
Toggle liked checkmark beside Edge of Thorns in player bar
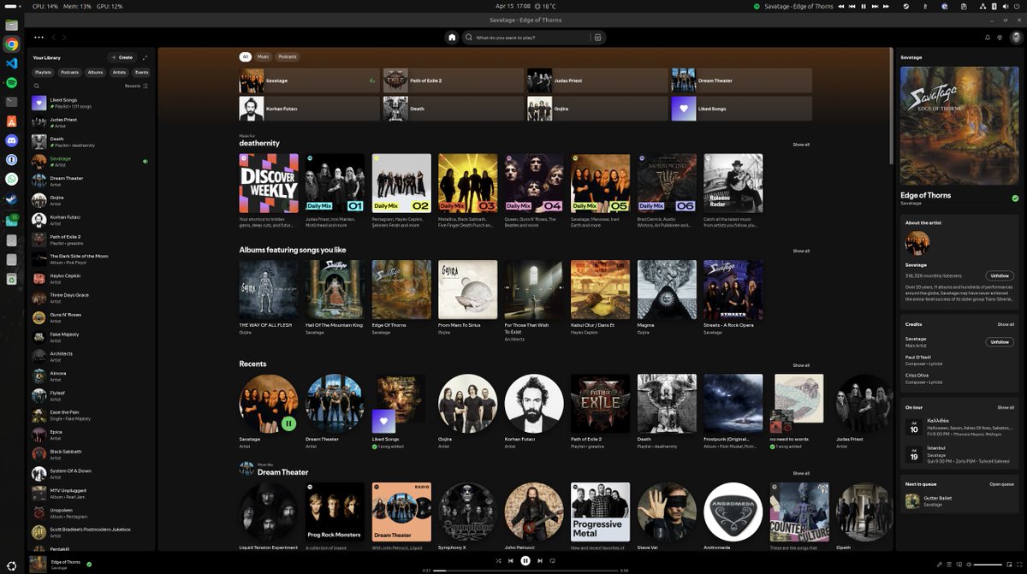tap(89, 565)
